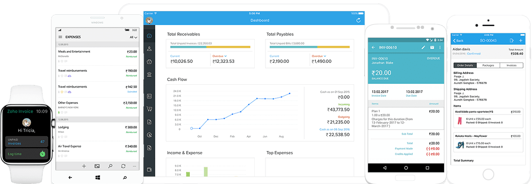Screen dimensions: 532x184
Task: Open the more options ellipsis in Expenses toolbar
Action: click(x=134, y=166)
